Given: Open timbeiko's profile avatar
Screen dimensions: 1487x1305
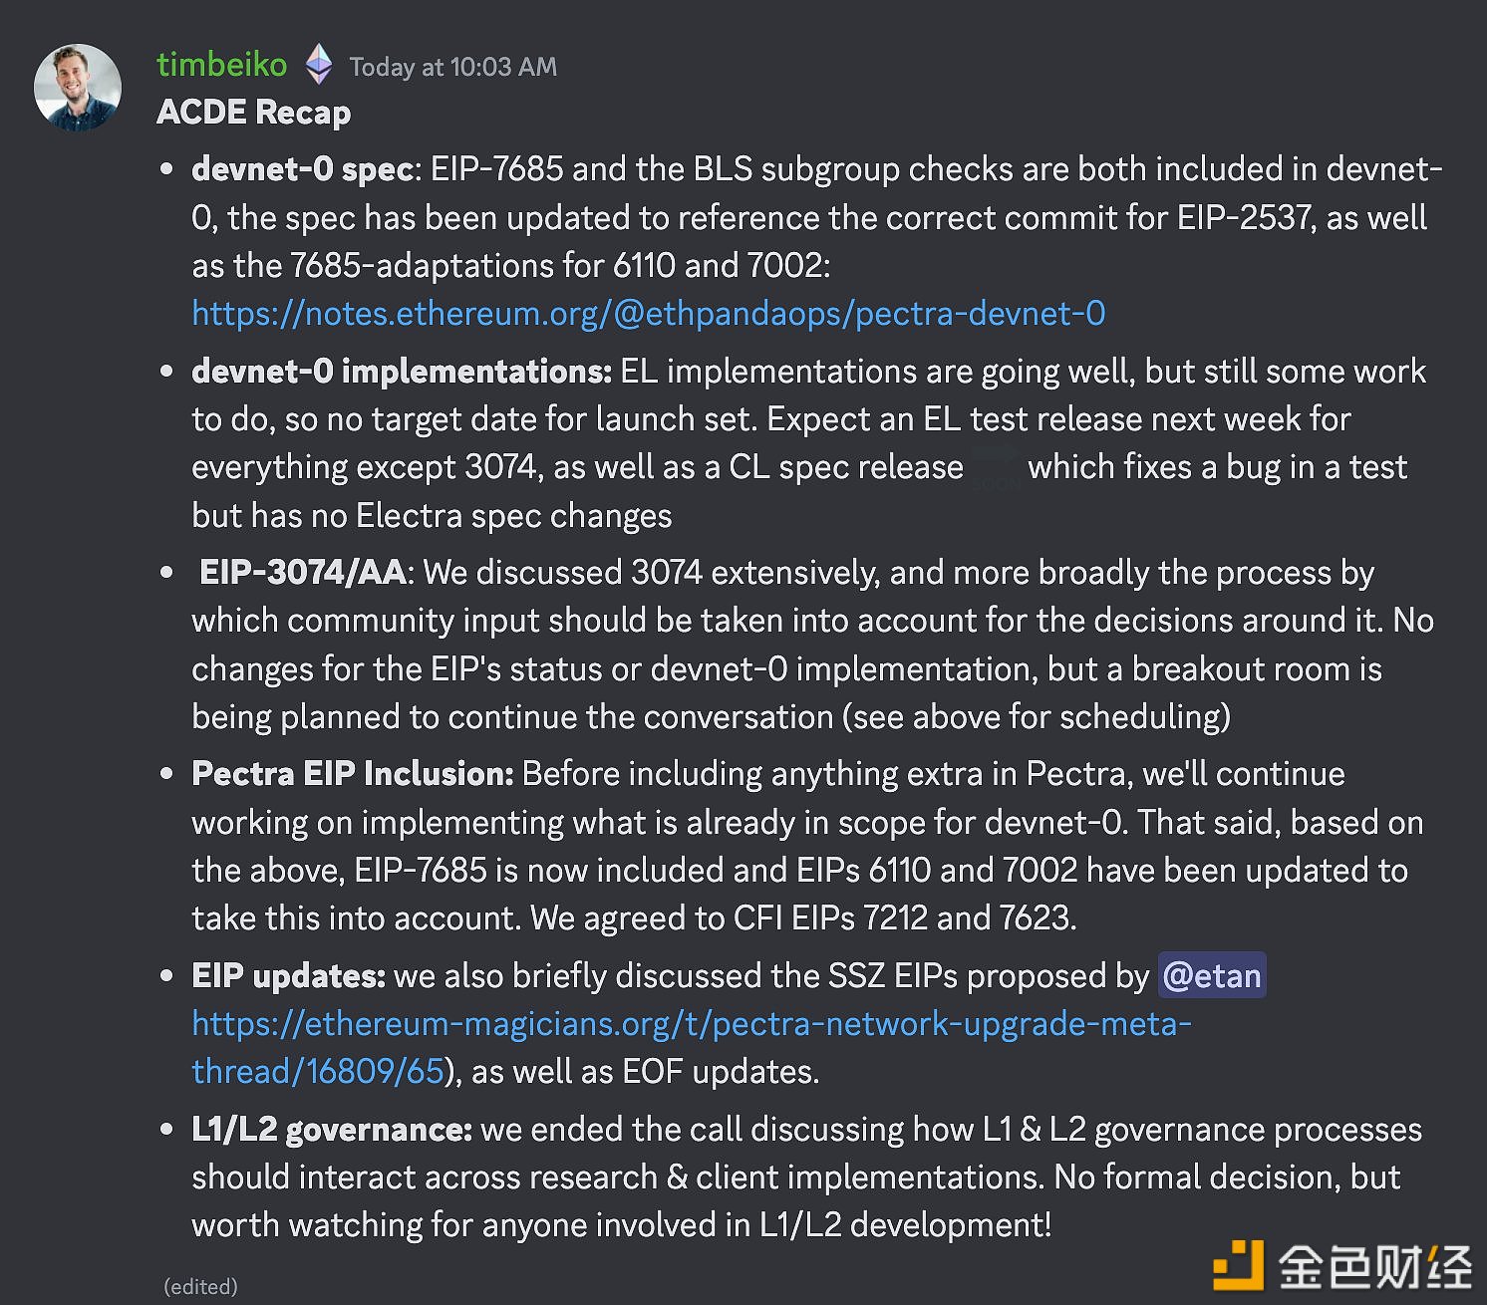Looking at the screenshot, I should tap(78, 88).
